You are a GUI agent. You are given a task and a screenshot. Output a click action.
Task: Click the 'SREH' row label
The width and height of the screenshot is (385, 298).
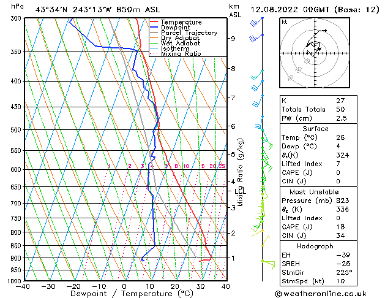[x=291, y=264]
